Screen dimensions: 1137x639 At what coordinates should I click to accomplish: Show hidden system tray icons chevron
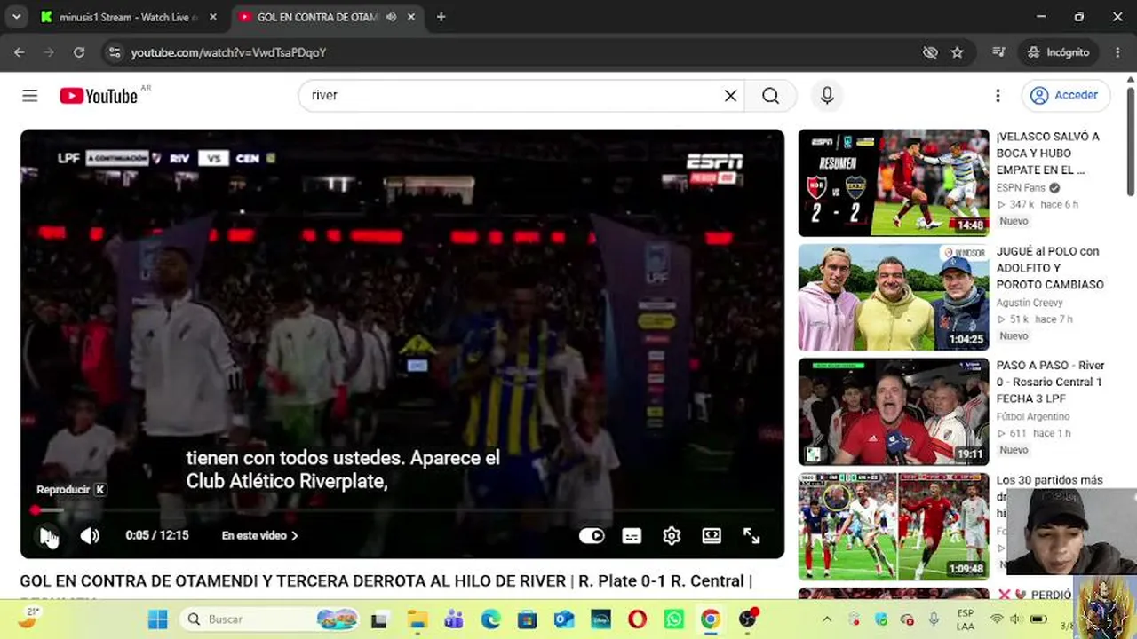[827, 619]
